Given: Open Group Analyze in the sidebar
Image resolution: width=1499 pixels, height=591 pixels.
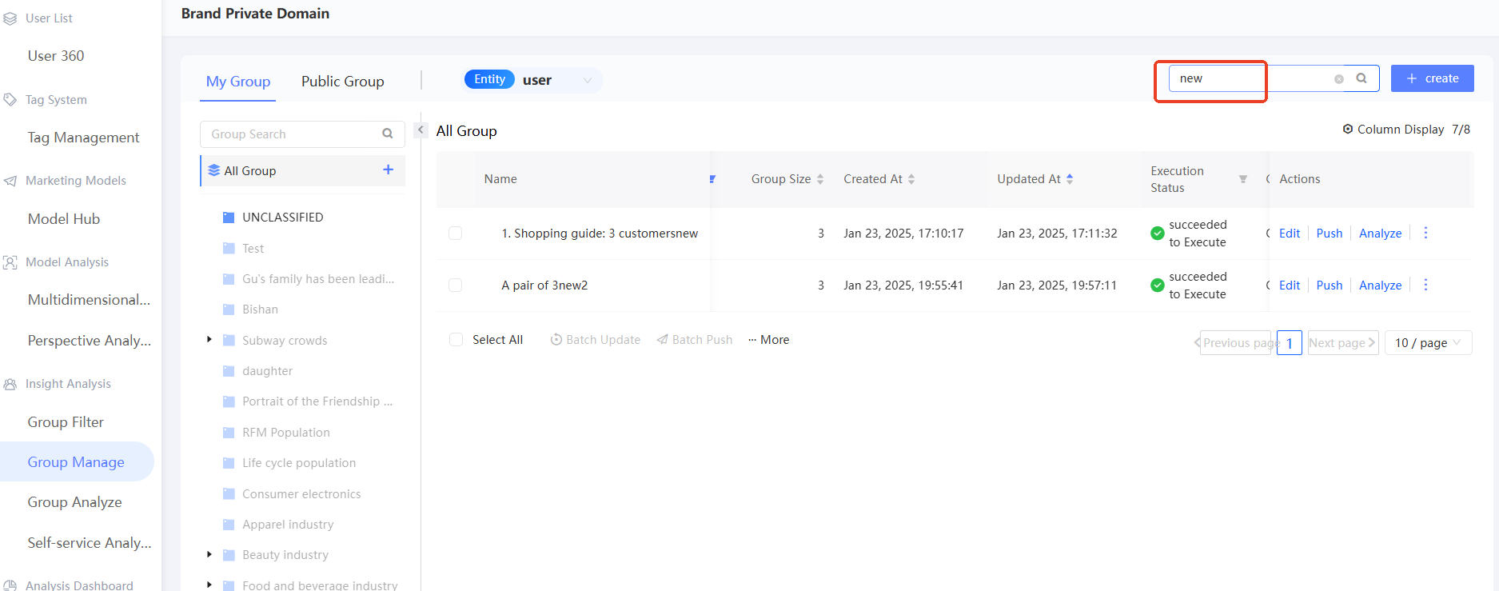Looking at the screenshot, I should [x=75, y=502].
